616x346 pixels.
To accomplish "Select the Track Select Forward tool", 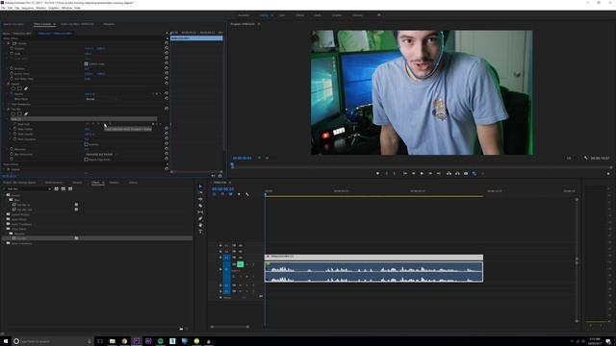I will pos(200,193).
